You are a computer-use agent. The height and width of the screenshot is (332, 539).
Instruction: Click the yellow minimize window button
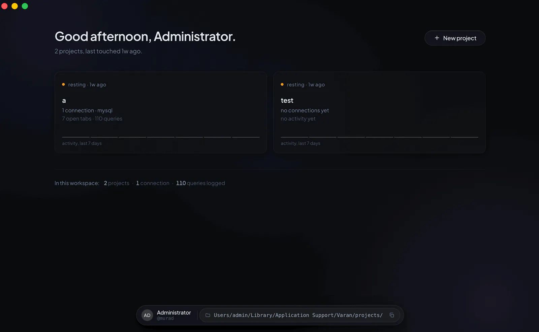[14, 6]
